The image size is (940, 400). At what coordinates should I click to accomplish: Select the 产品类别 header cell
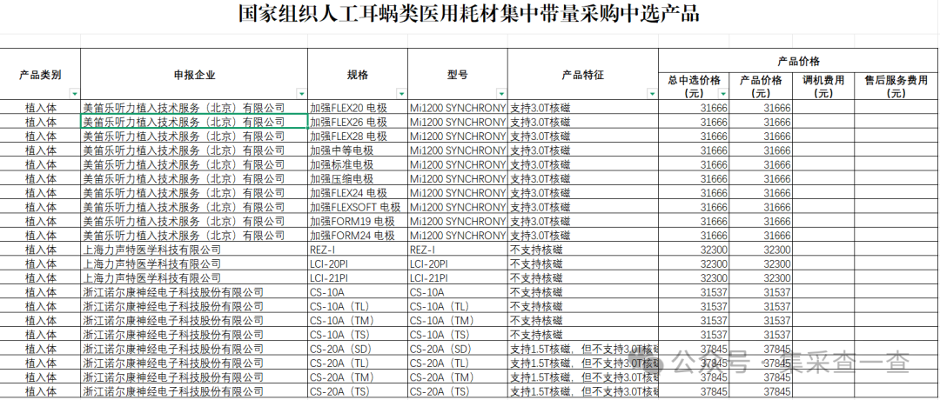40,74
